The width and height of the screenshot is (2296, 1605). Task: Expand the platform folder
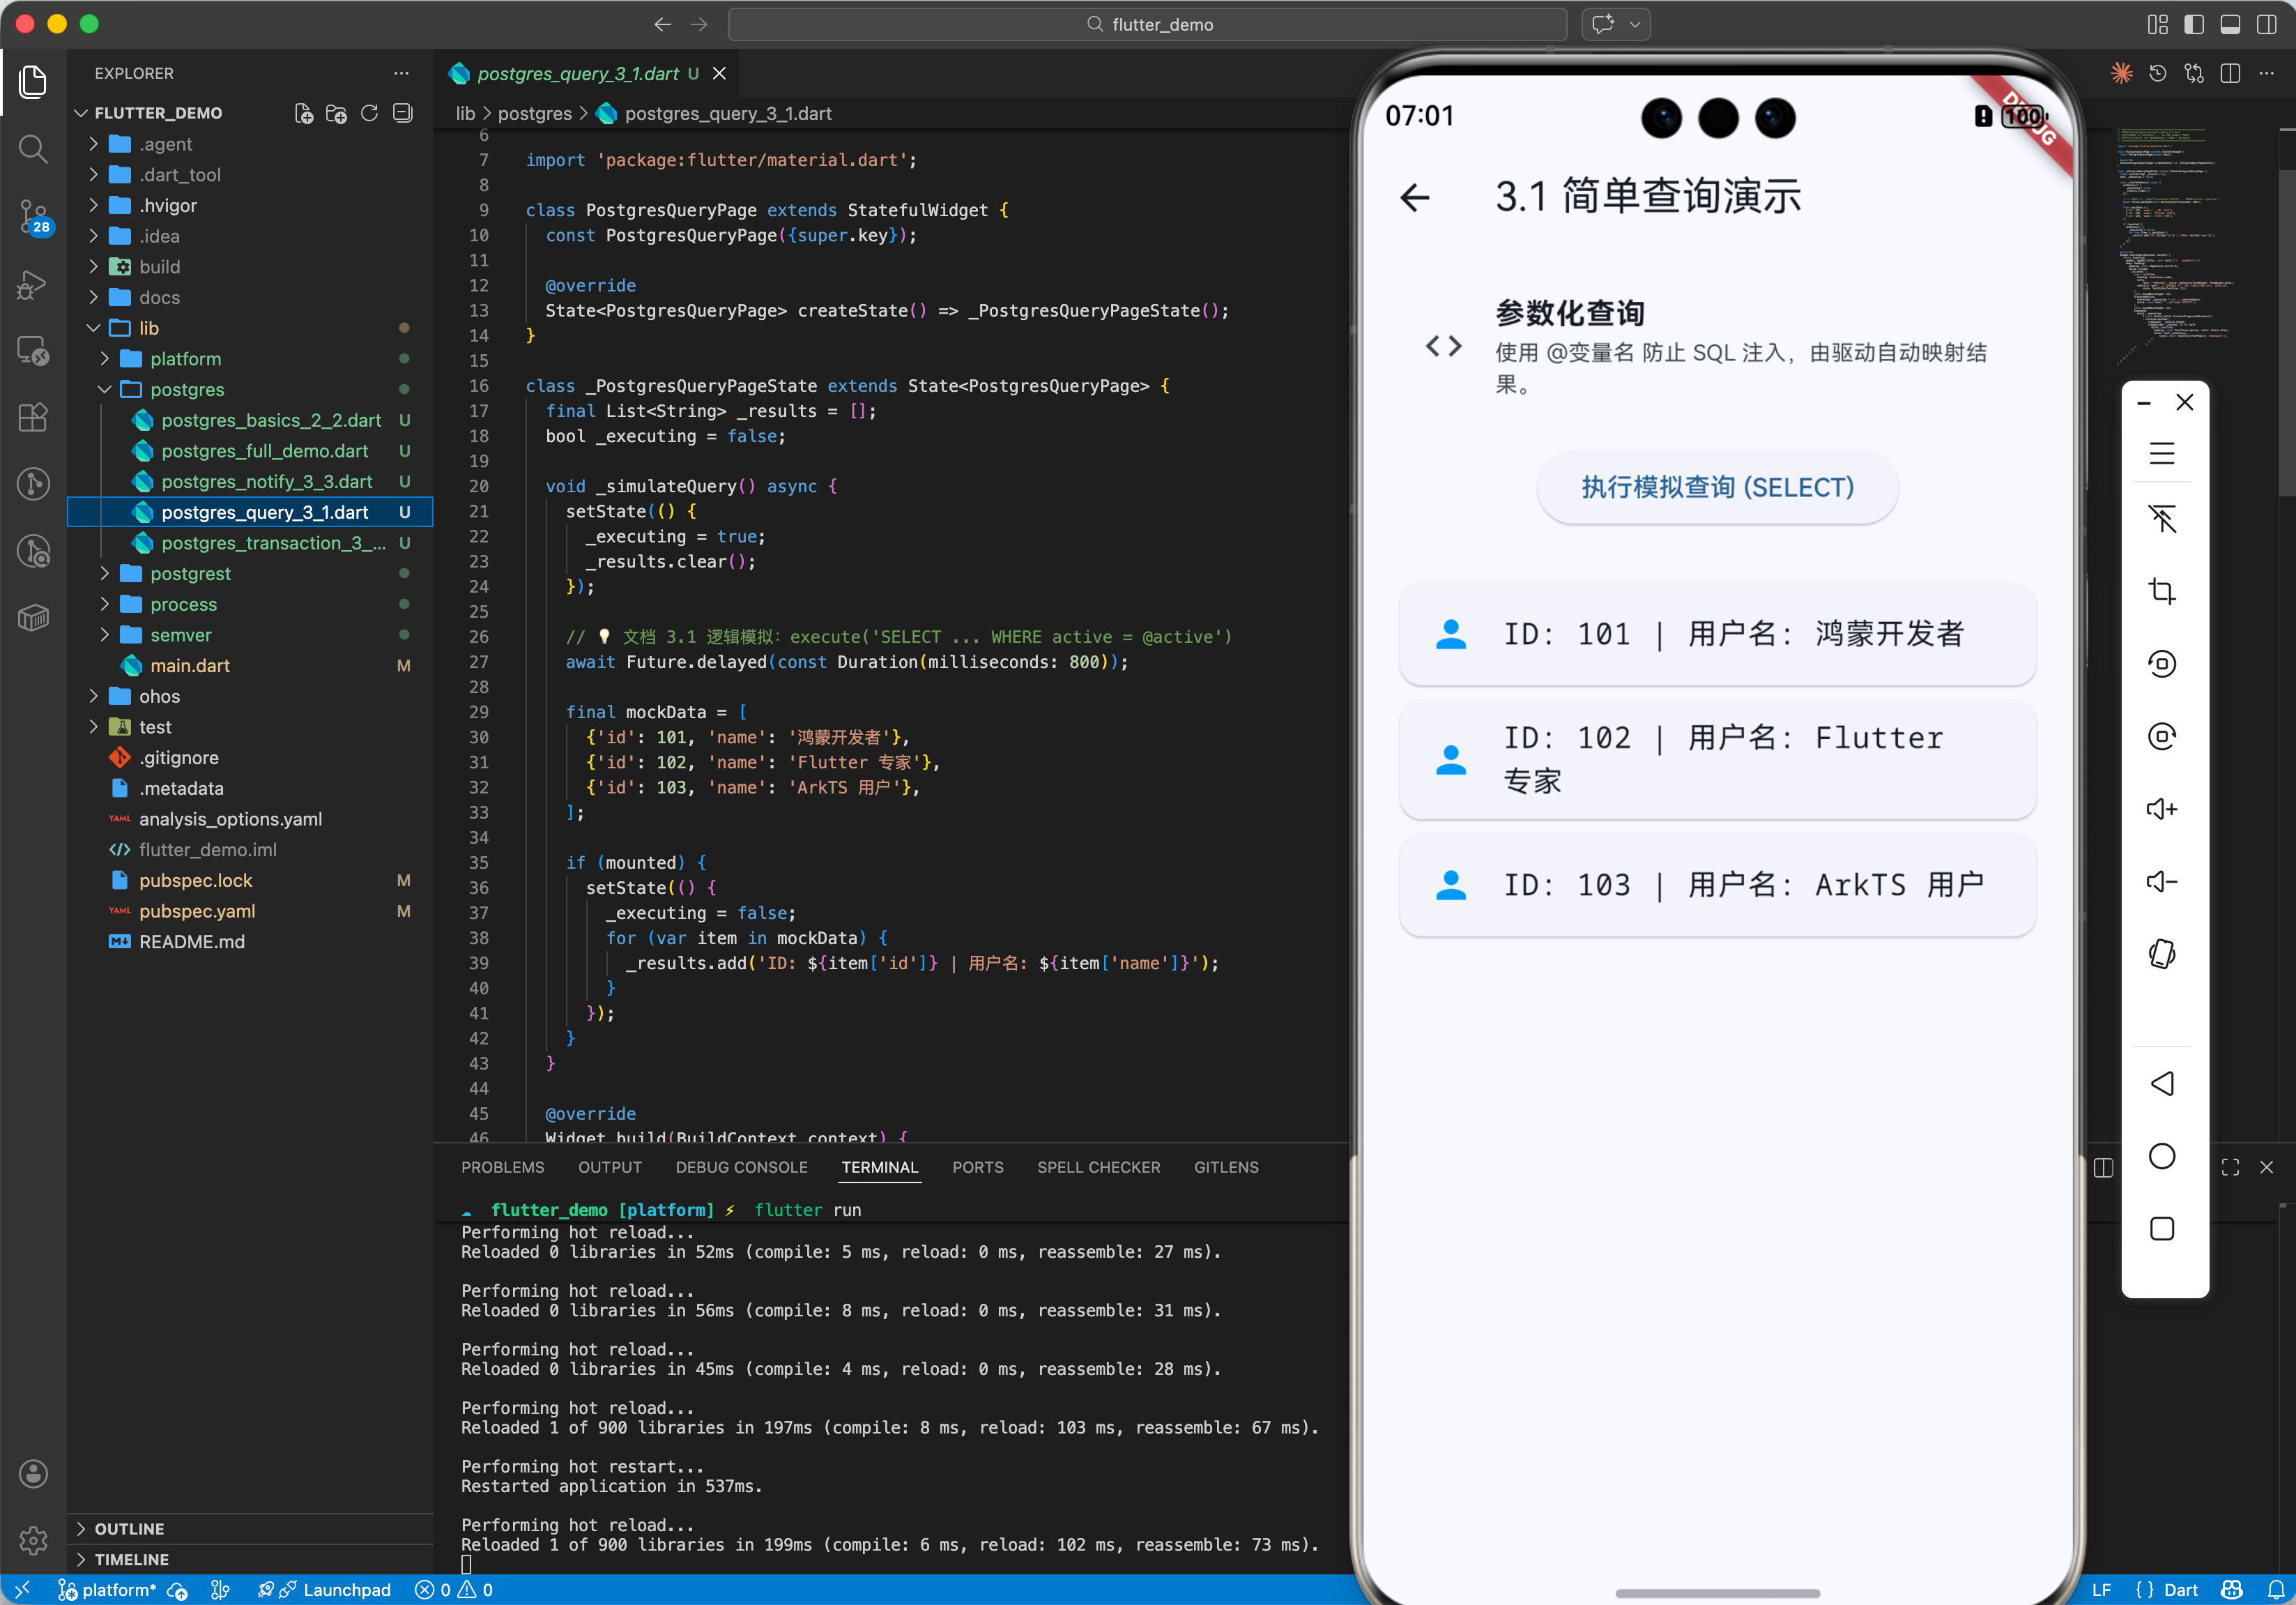(x=185, y=358)
